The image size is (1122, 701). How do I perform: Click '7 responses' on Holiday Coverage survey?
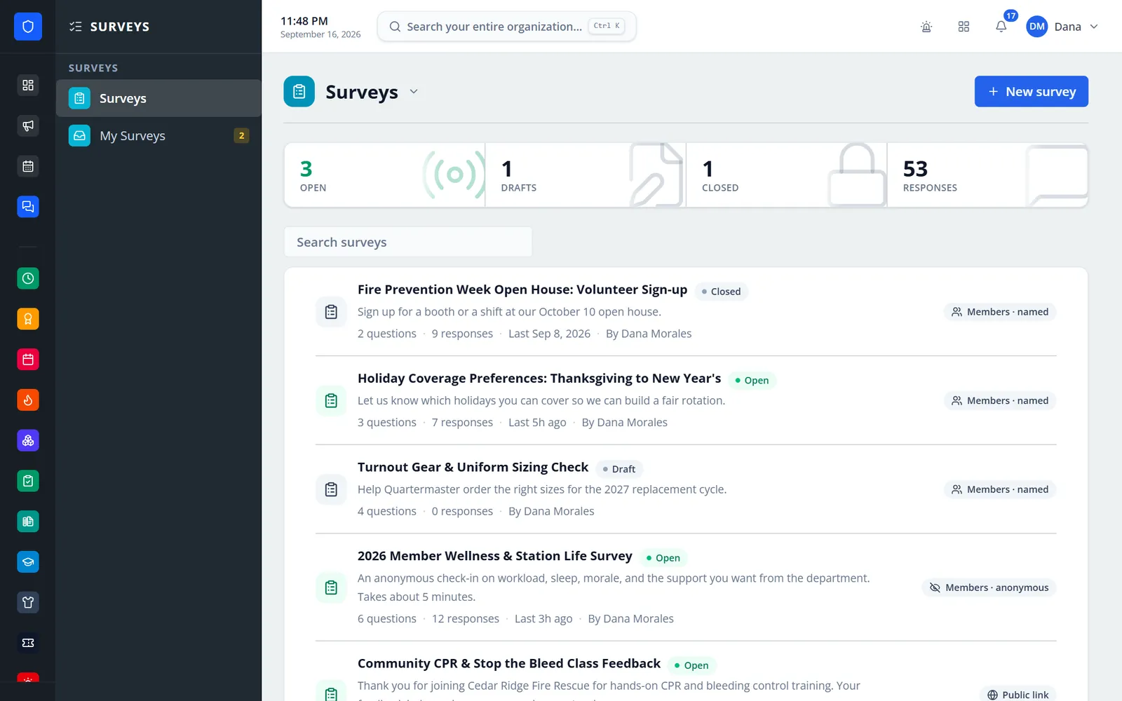[462, 423]
